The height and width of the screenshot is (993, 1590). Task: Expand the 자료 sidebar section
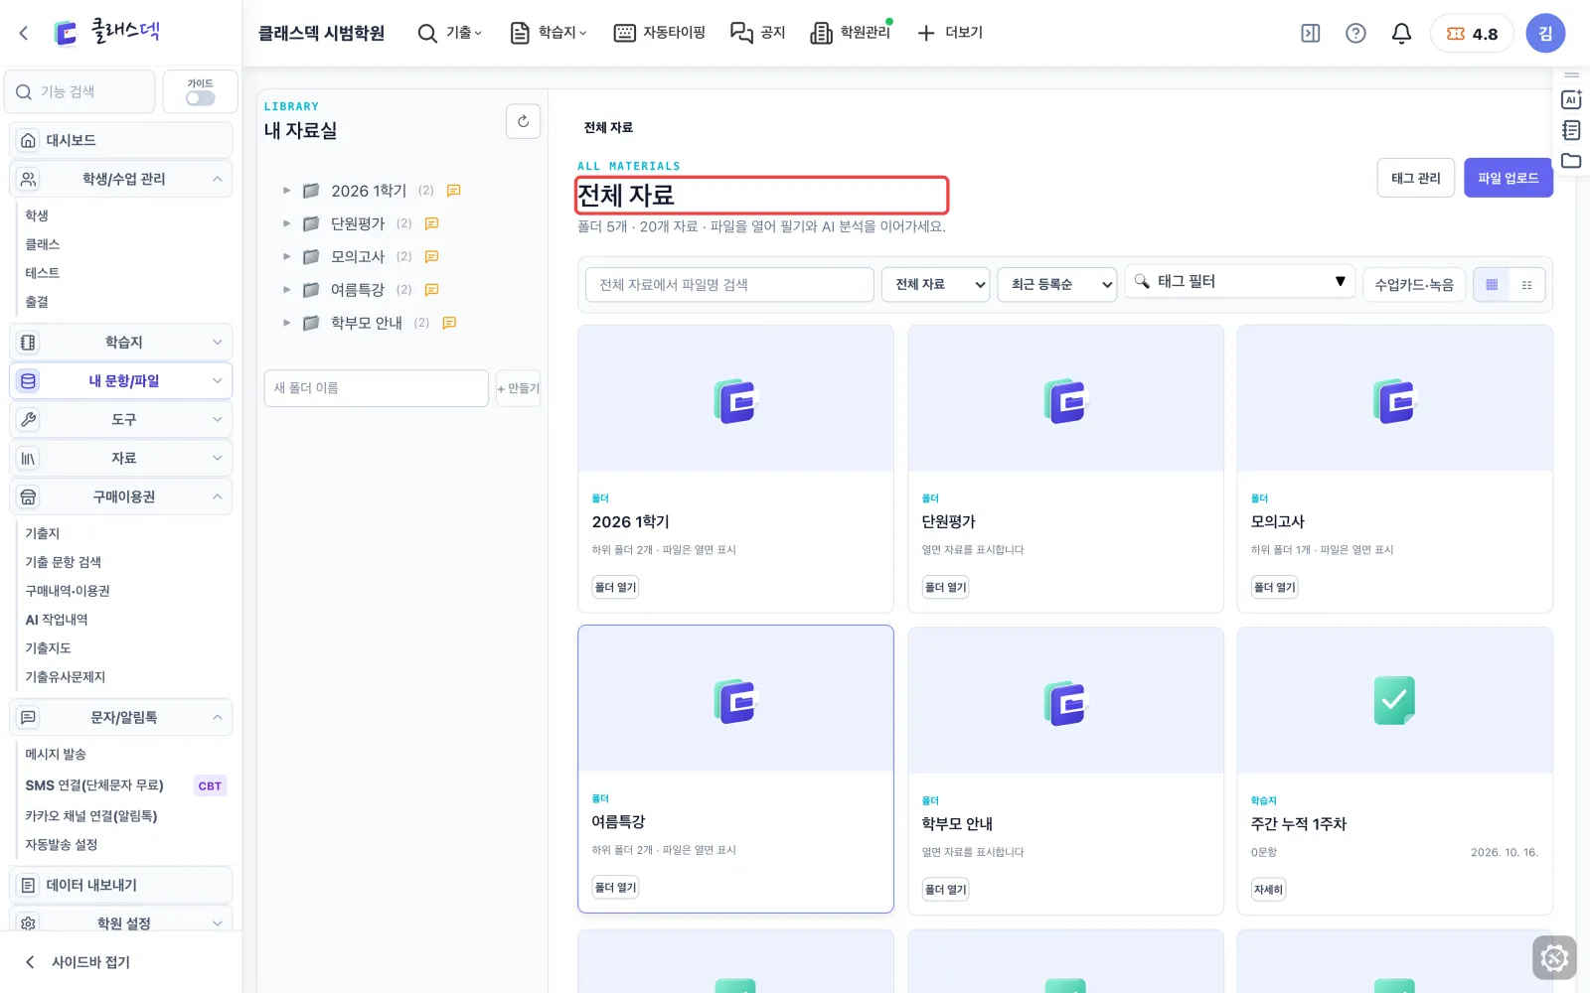pos(121,458)
